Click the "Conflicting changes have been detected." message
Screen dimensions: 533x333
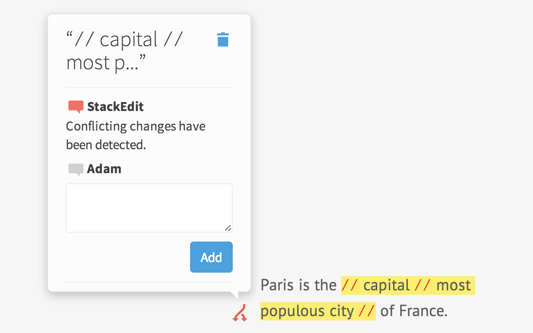135,135
